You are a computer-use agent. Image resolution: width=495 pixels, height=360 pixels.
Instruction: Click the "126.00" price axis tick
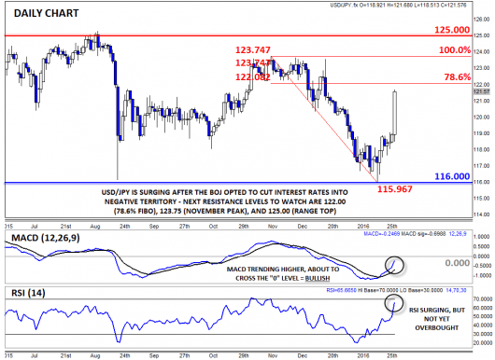[481, 20]
